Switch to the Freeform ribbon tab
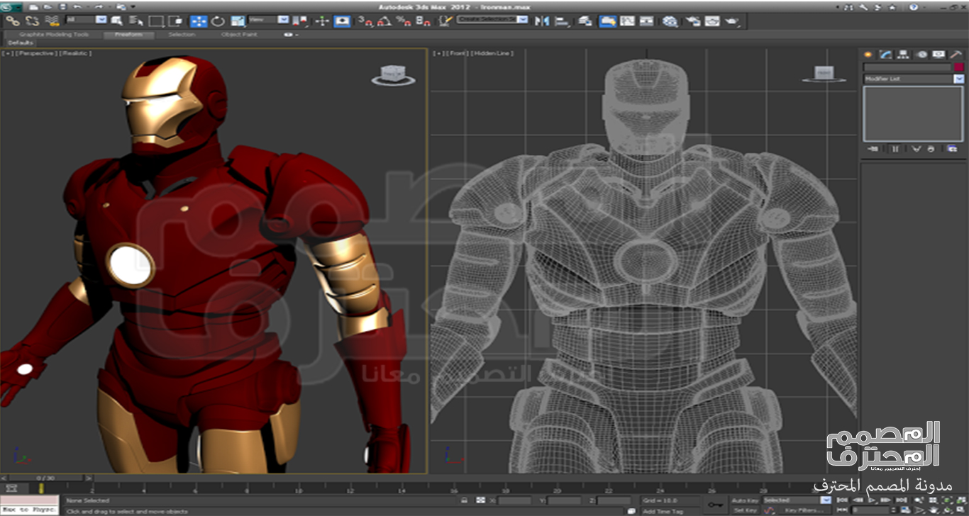The width and height of the screenshot is (969, 516). pos(128,34)
